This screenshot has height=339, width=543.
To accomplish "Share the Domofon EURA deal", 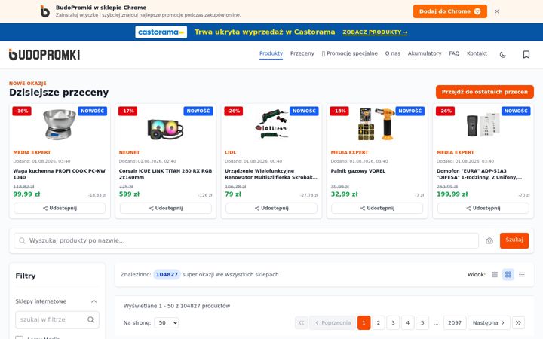I will pos(483,208).
